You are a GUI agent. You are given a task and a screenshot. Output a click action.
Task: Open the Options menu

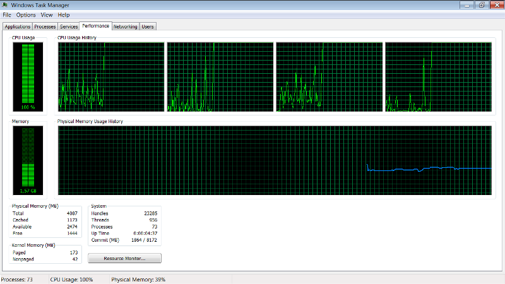coord(26,15)
